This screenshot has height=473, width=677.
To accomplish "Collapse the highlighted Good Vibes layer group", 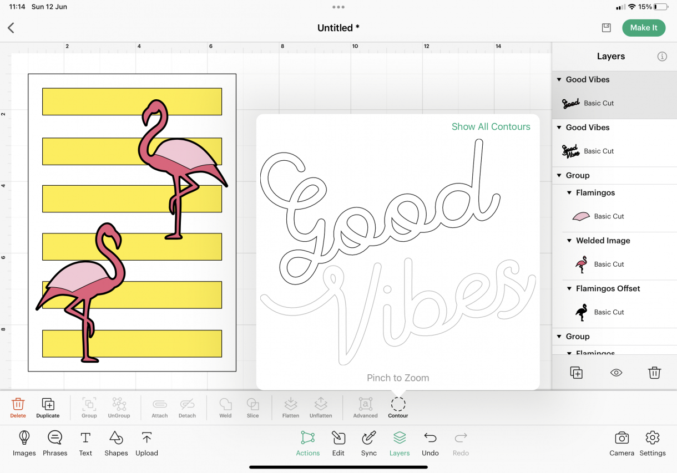I will tap(559, 80).
